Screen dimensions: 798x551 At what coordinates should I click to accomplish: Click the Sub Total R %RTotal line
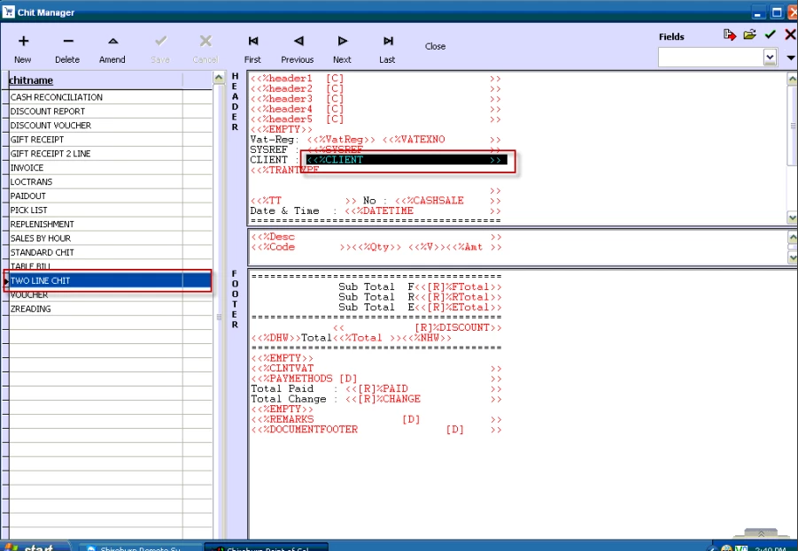click(x=421, y=297)
